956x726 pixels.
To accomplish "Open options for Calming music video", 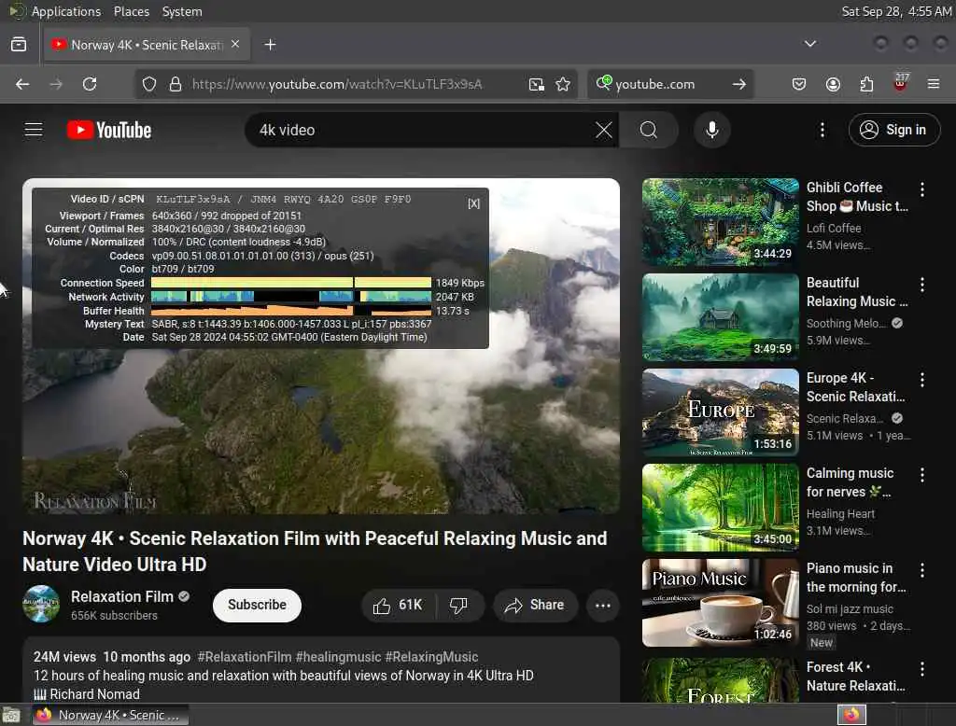I will [921, 474].
